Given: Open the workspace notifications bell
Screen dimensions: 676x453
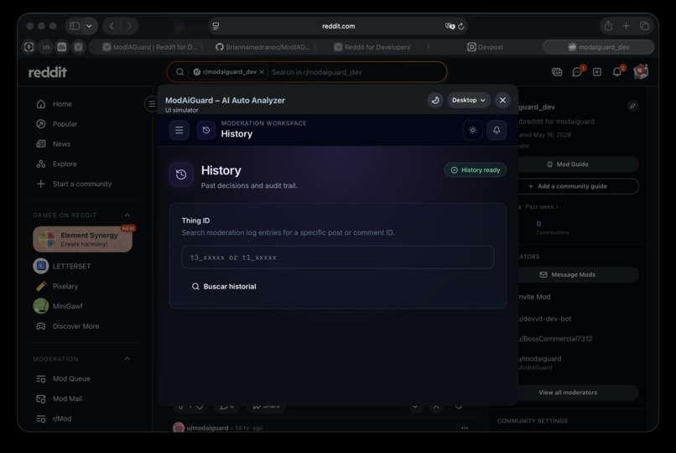Looking at the screenshot, I should [497, 130].
